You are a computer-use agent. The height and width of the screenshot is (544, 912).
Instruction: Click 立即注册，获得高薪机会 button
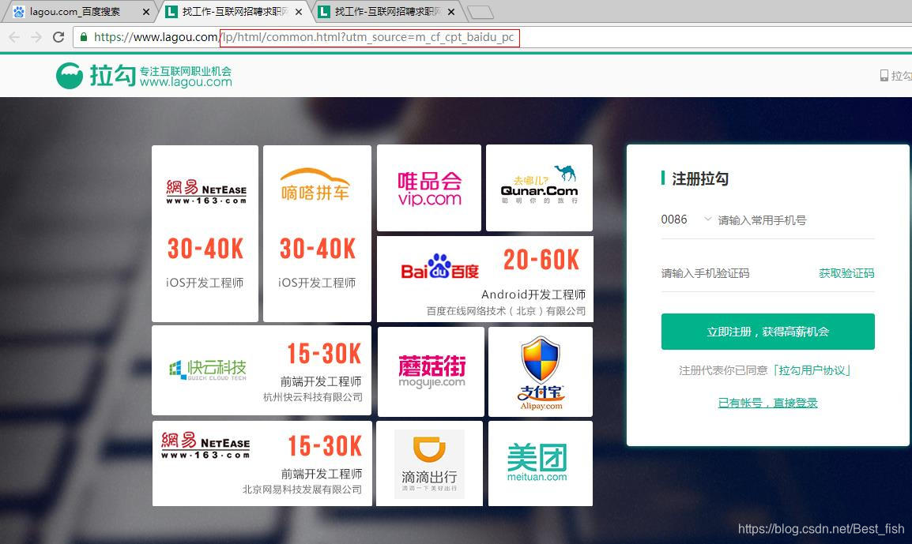pos(767,332)
